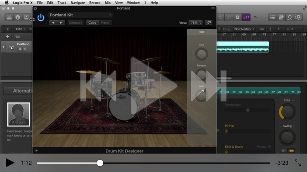307x172 pixels.
Task: Open the Drag No Overlap dropdown
Action: (244, 29)
